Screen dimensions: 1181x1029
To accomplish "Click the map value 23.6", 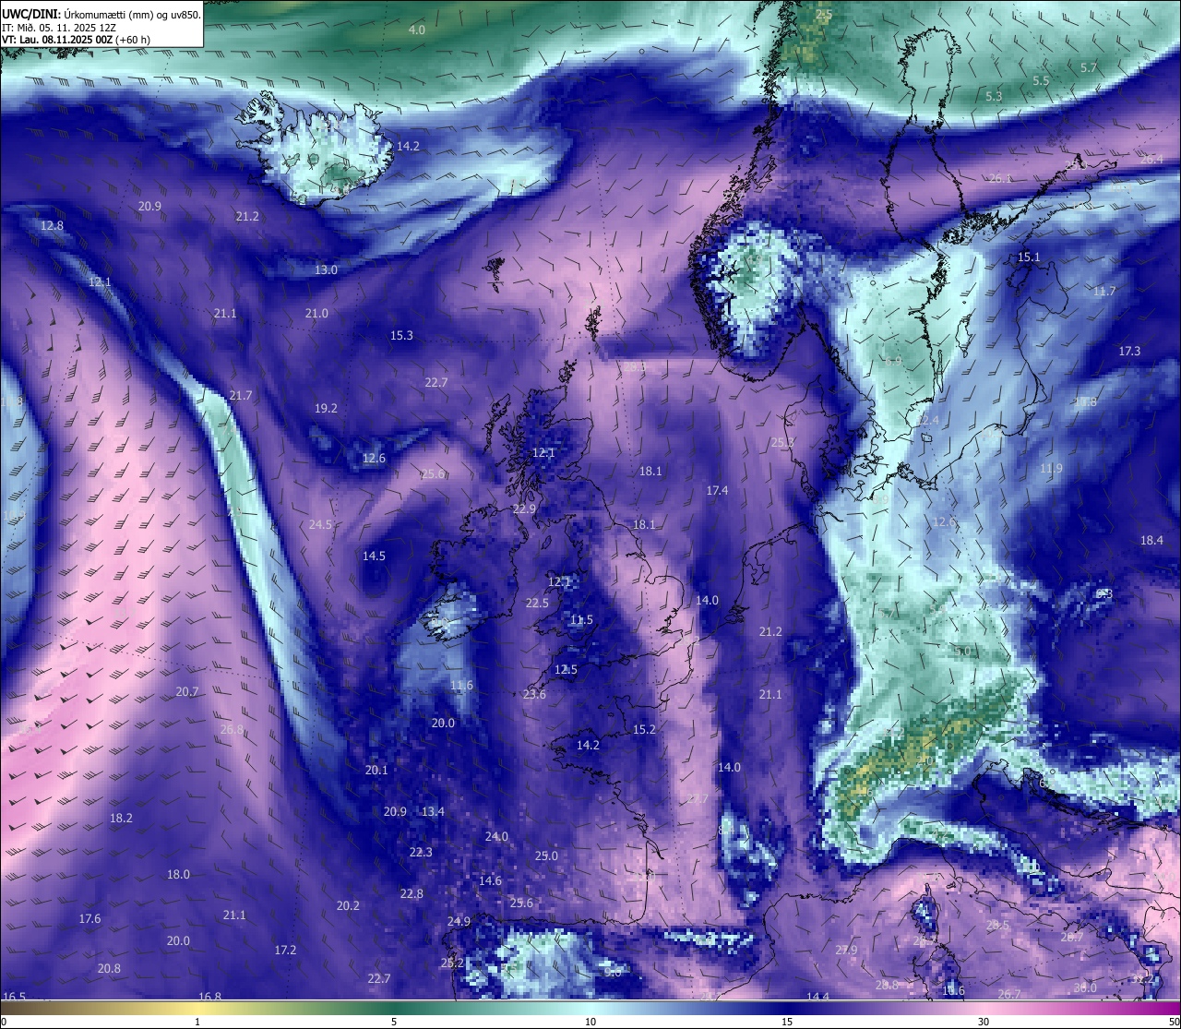I will tap(534, 695).
